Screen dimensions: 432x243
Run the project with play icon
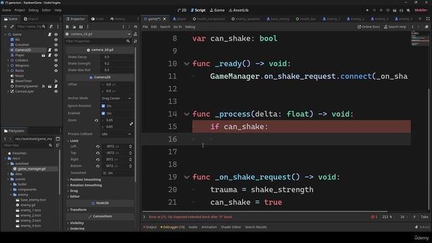(x=367, y=10)
